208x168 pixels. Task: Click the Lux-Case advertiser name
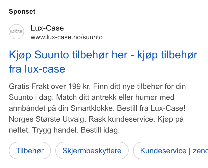coord(47,28)
